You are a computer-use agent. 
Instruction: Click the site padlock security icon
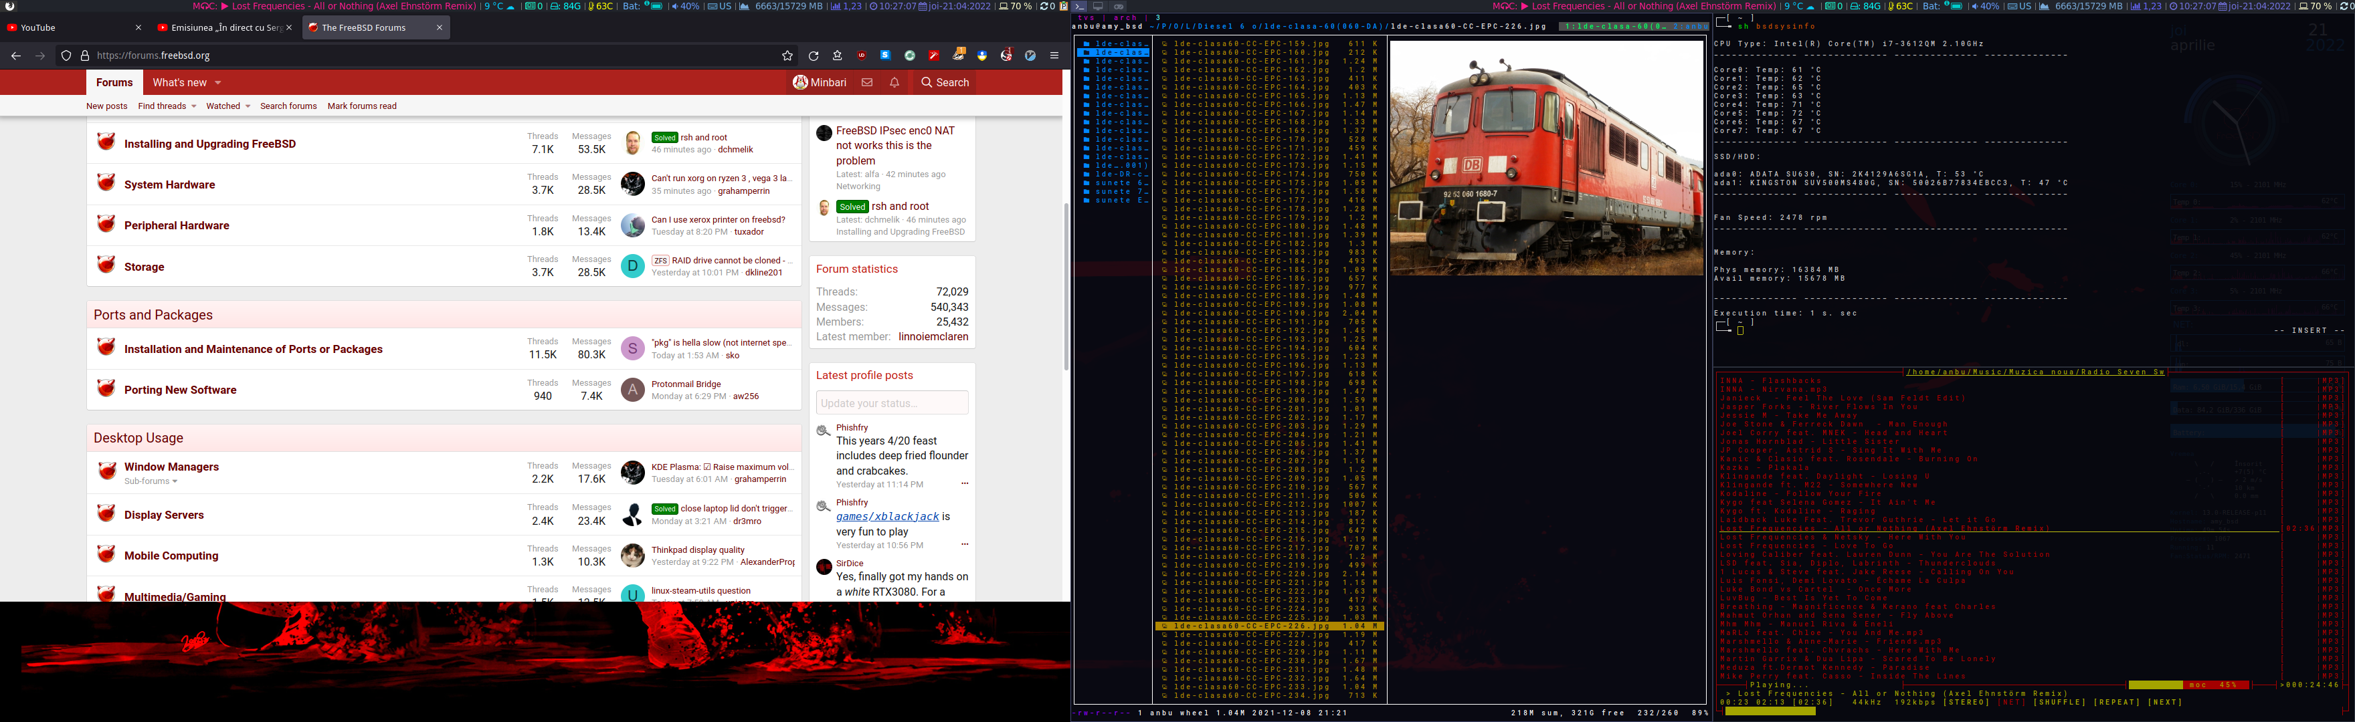(x=85, y=55)
